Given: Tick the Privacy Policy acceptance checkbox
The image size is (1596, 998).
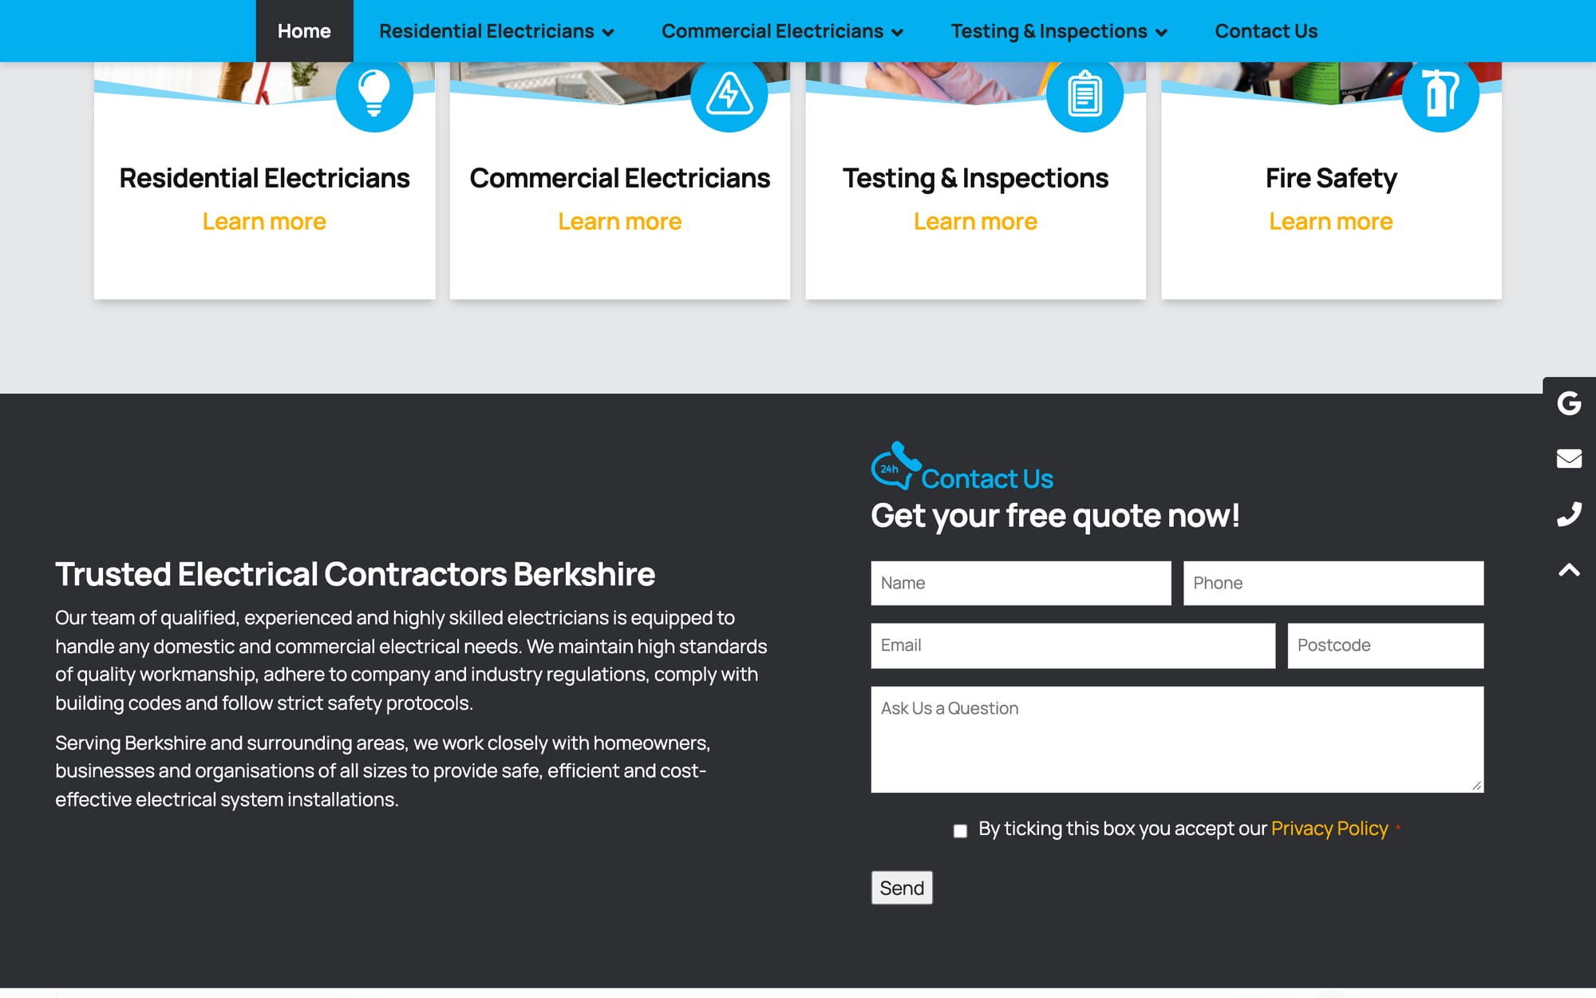Looking at the screenshot, I should pos(960,831).
